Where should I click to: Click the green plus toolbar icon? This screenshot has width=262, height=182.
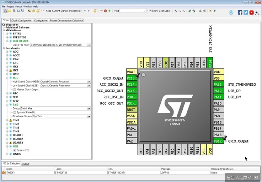tap(109, 11)
